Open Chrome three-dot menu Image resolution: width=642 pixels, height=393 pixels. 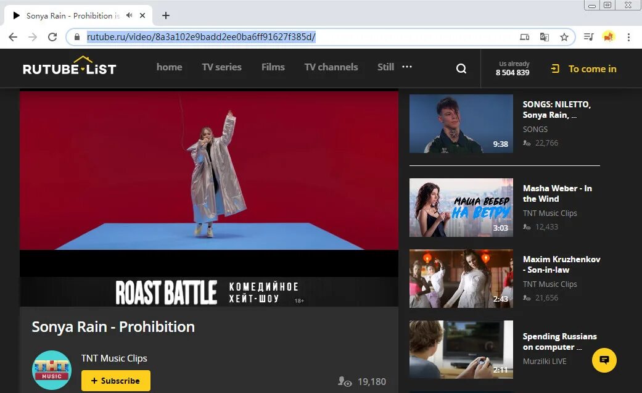click(x=628, y=37)
